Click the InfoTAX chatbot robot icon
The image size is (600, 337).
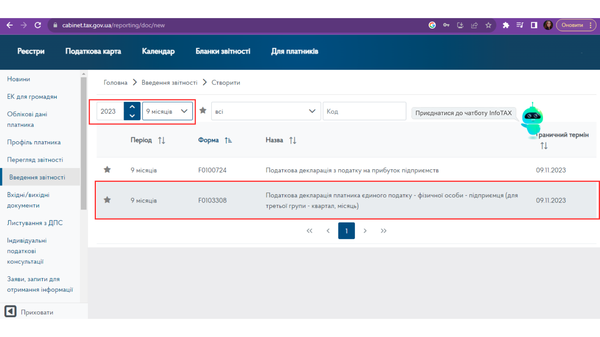[x=532, y=120]
